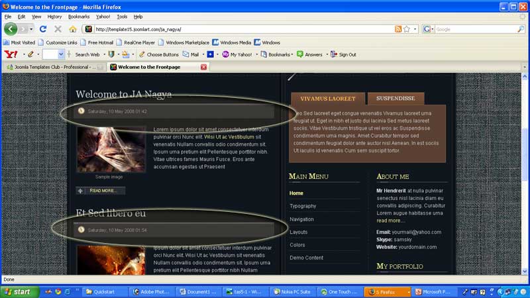
Task: Open the Most Visited bookmarks folder
Action: [19, 42]
